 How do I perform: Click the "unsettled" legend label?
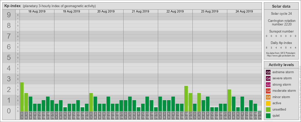[279, 109]
